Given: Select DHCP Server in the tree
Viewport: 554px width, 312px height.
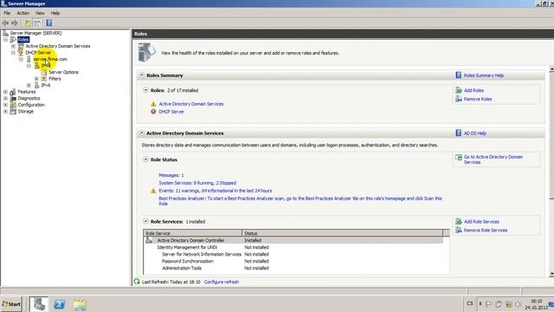Looking at the screenshot, I should point(38,52).
